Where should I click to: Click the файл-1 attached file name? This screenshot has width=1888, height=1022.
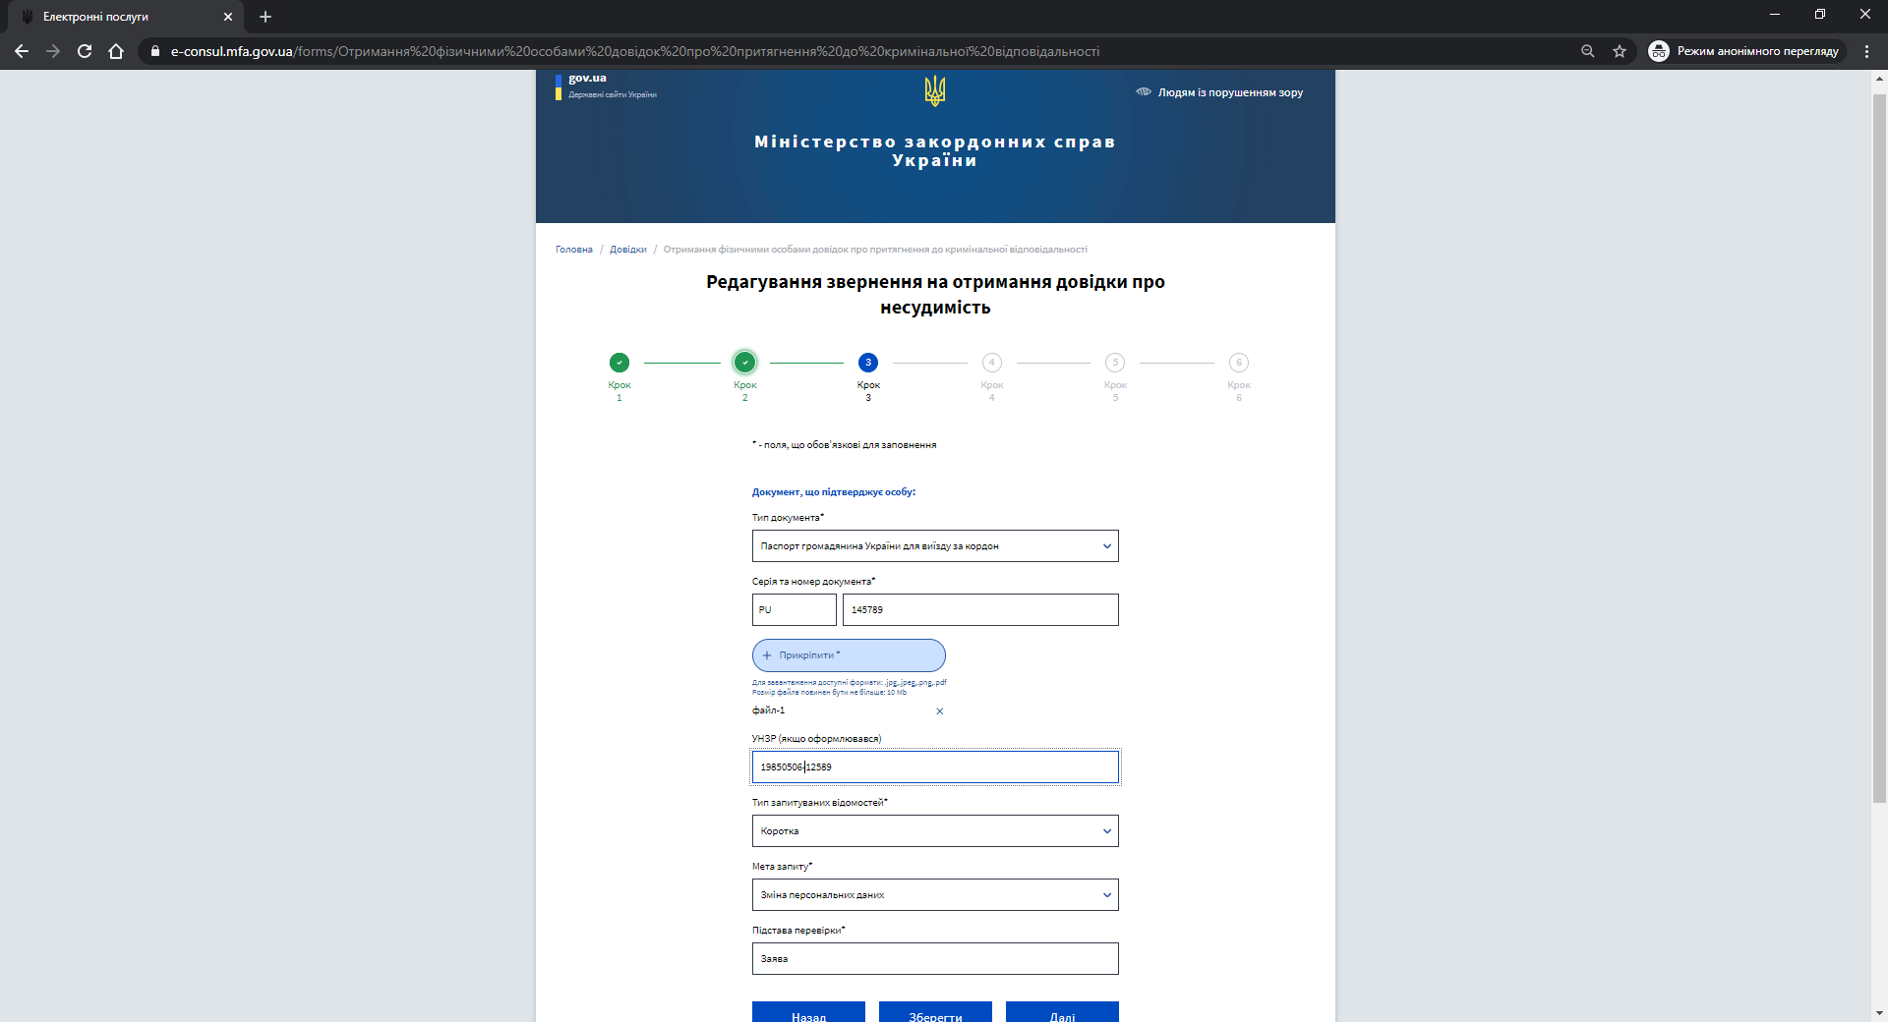[769, 710]
